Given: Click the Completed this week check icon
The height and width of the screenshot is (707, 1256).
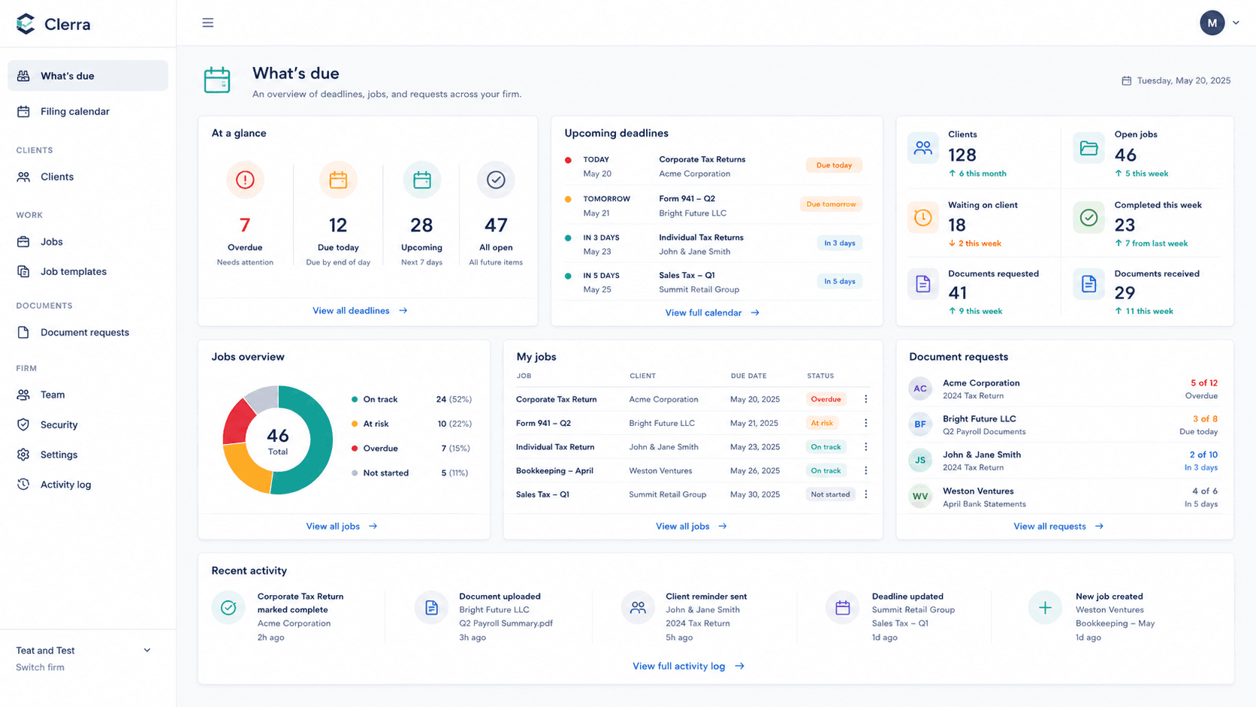Looking at the screenshot, I should tap(1088, 218).
